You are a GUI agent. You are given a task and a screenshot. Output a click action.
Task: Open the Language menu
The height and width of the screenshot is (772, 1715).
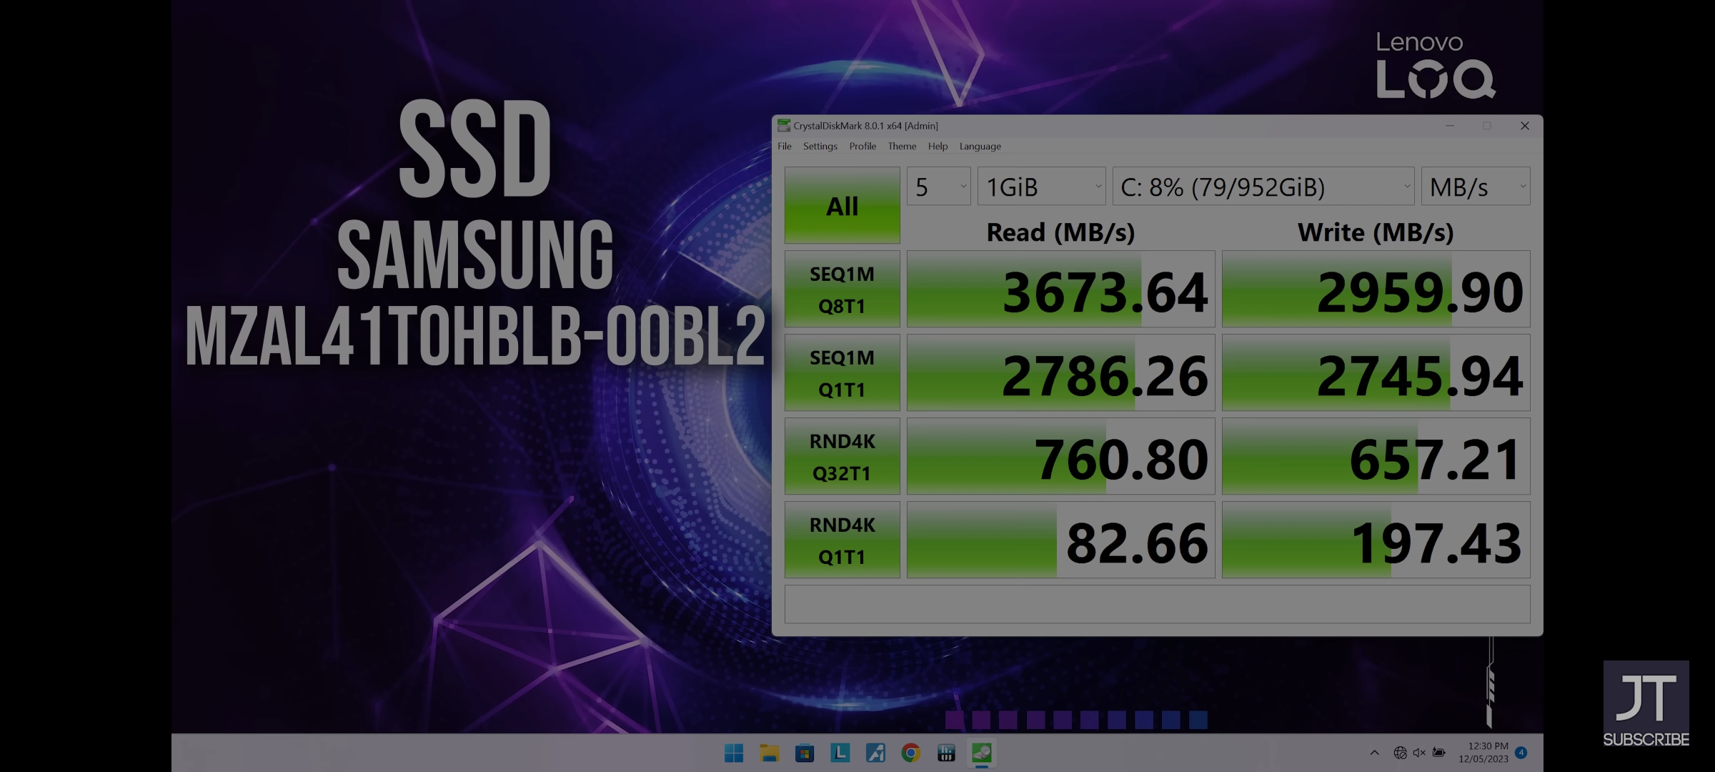click(980, 147)
